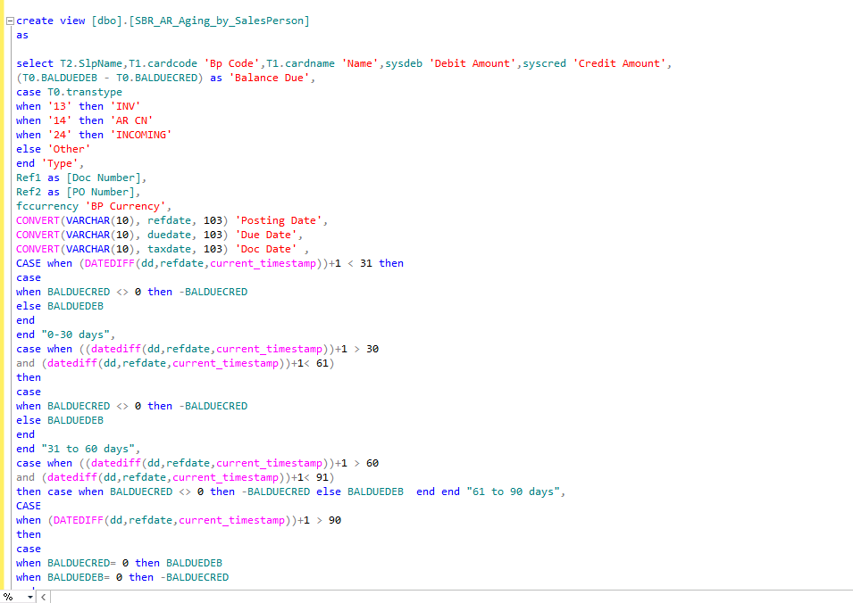Click the 'Credit Amount' alias string
Image resolution: width=853 pixels, height=603 pixels.
(x=620, y=63)
